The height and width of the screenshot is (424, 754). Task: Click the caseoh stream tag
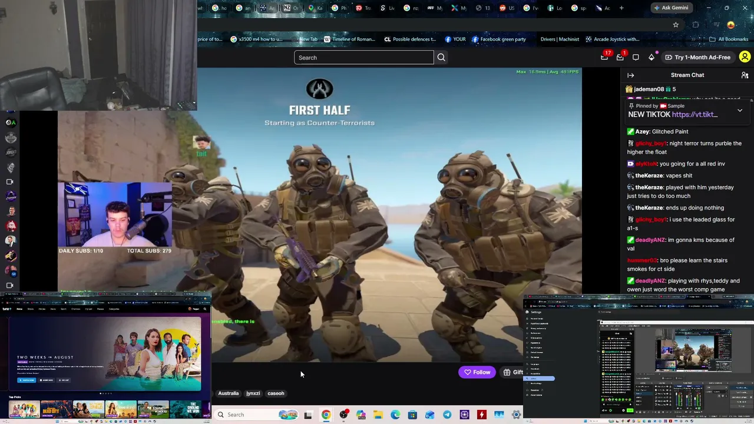[276, 393]
